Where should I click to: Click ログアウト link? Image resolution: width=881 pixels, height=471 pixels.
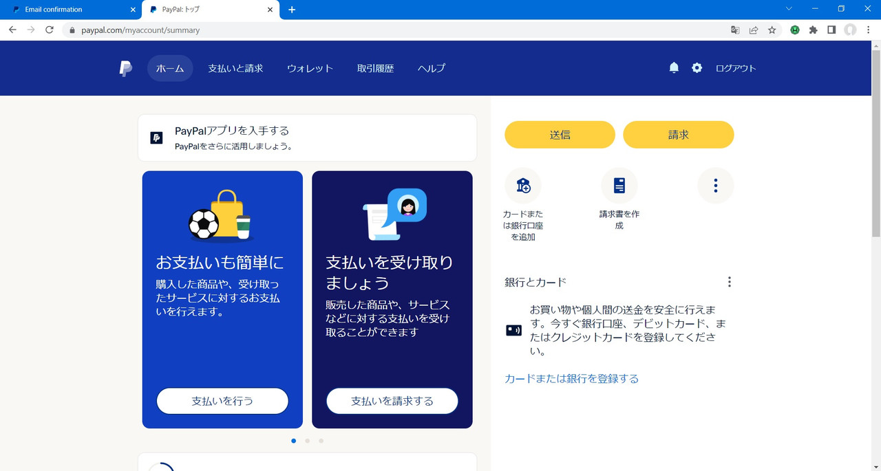click(x=736, y=68)
